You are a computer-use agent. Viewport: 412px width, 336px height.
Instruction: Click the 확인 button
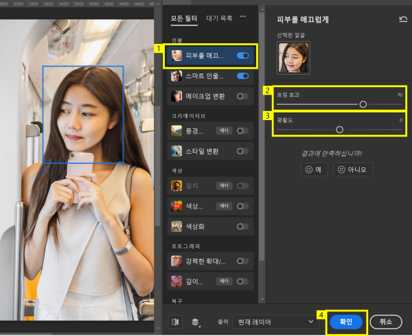(346, 322)
